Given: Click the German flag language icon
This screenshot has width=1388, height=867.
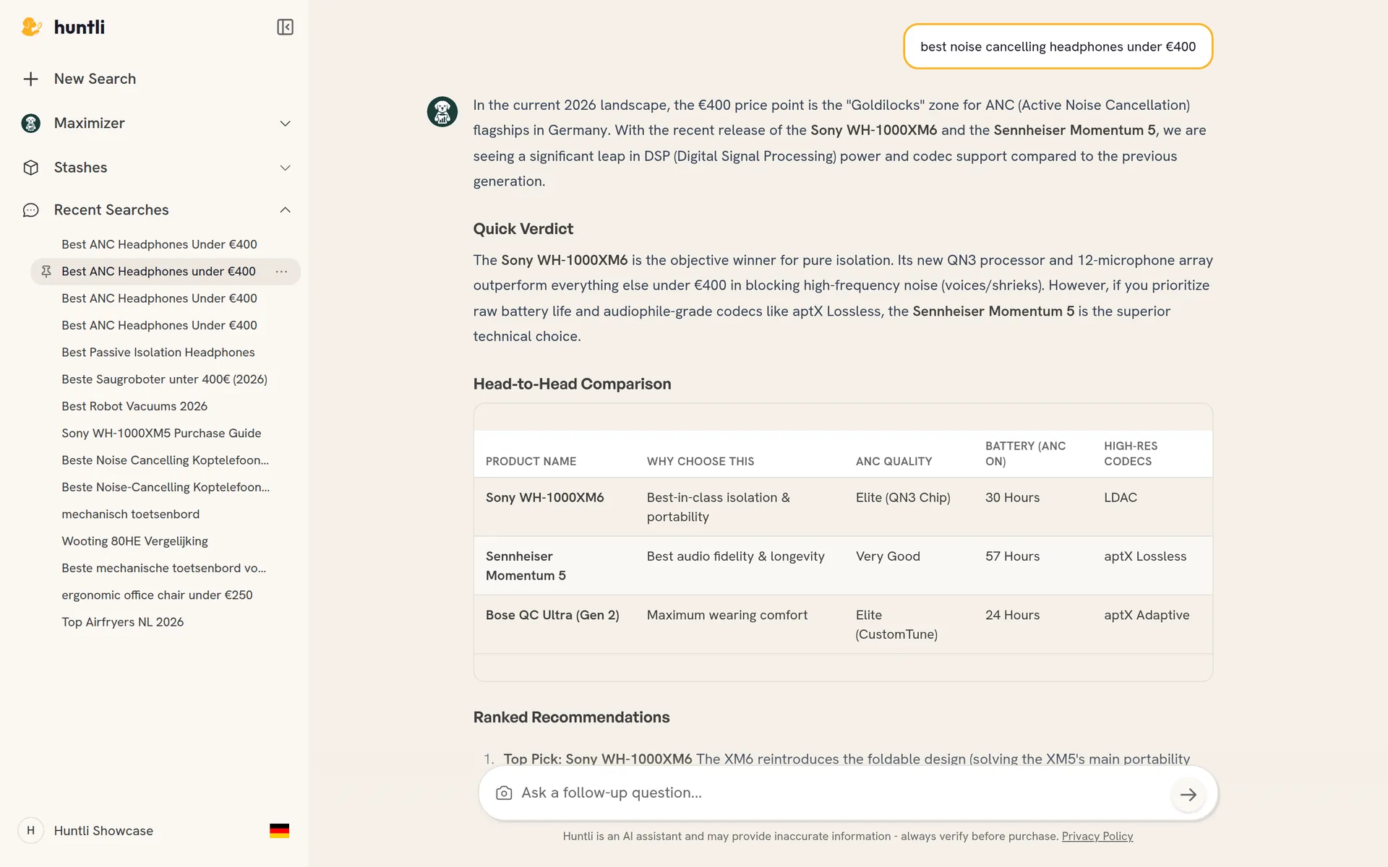Looking at the screenshot, I should pos(279,831).
